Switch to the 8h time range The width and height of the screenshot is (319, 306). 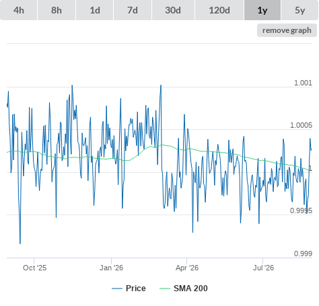coord(57,10)
